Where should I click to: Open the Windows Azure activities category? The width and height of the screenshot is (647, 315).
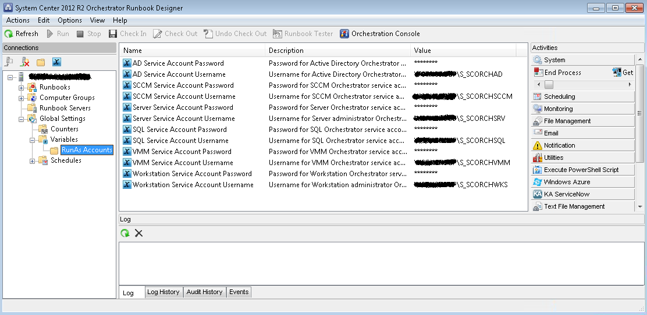click(x=582, y=182)
